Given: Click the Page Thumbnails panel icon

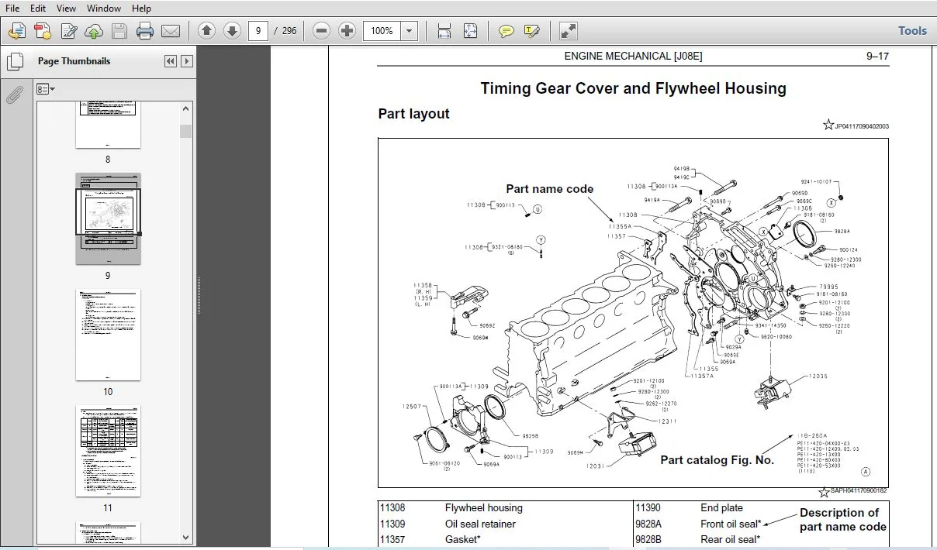Looking at the screenshot, I should (x=15, y=61).
